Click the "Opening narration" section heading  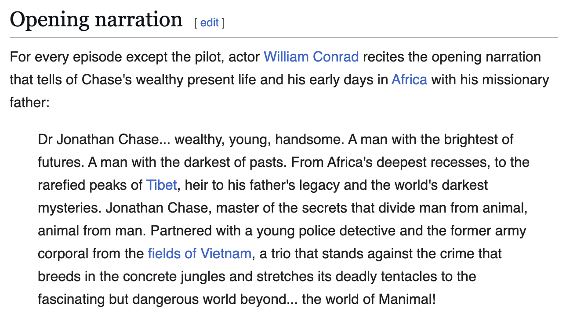96,20
